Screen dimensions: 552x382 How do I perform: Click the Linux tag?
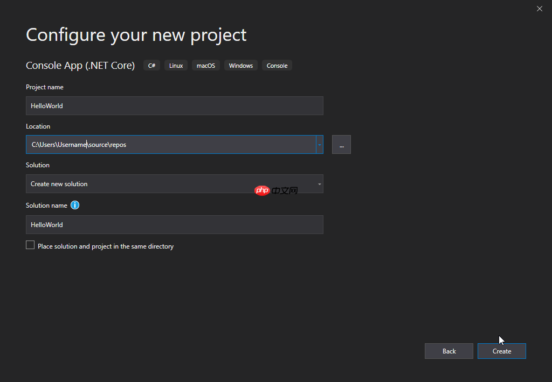[176, 66]
